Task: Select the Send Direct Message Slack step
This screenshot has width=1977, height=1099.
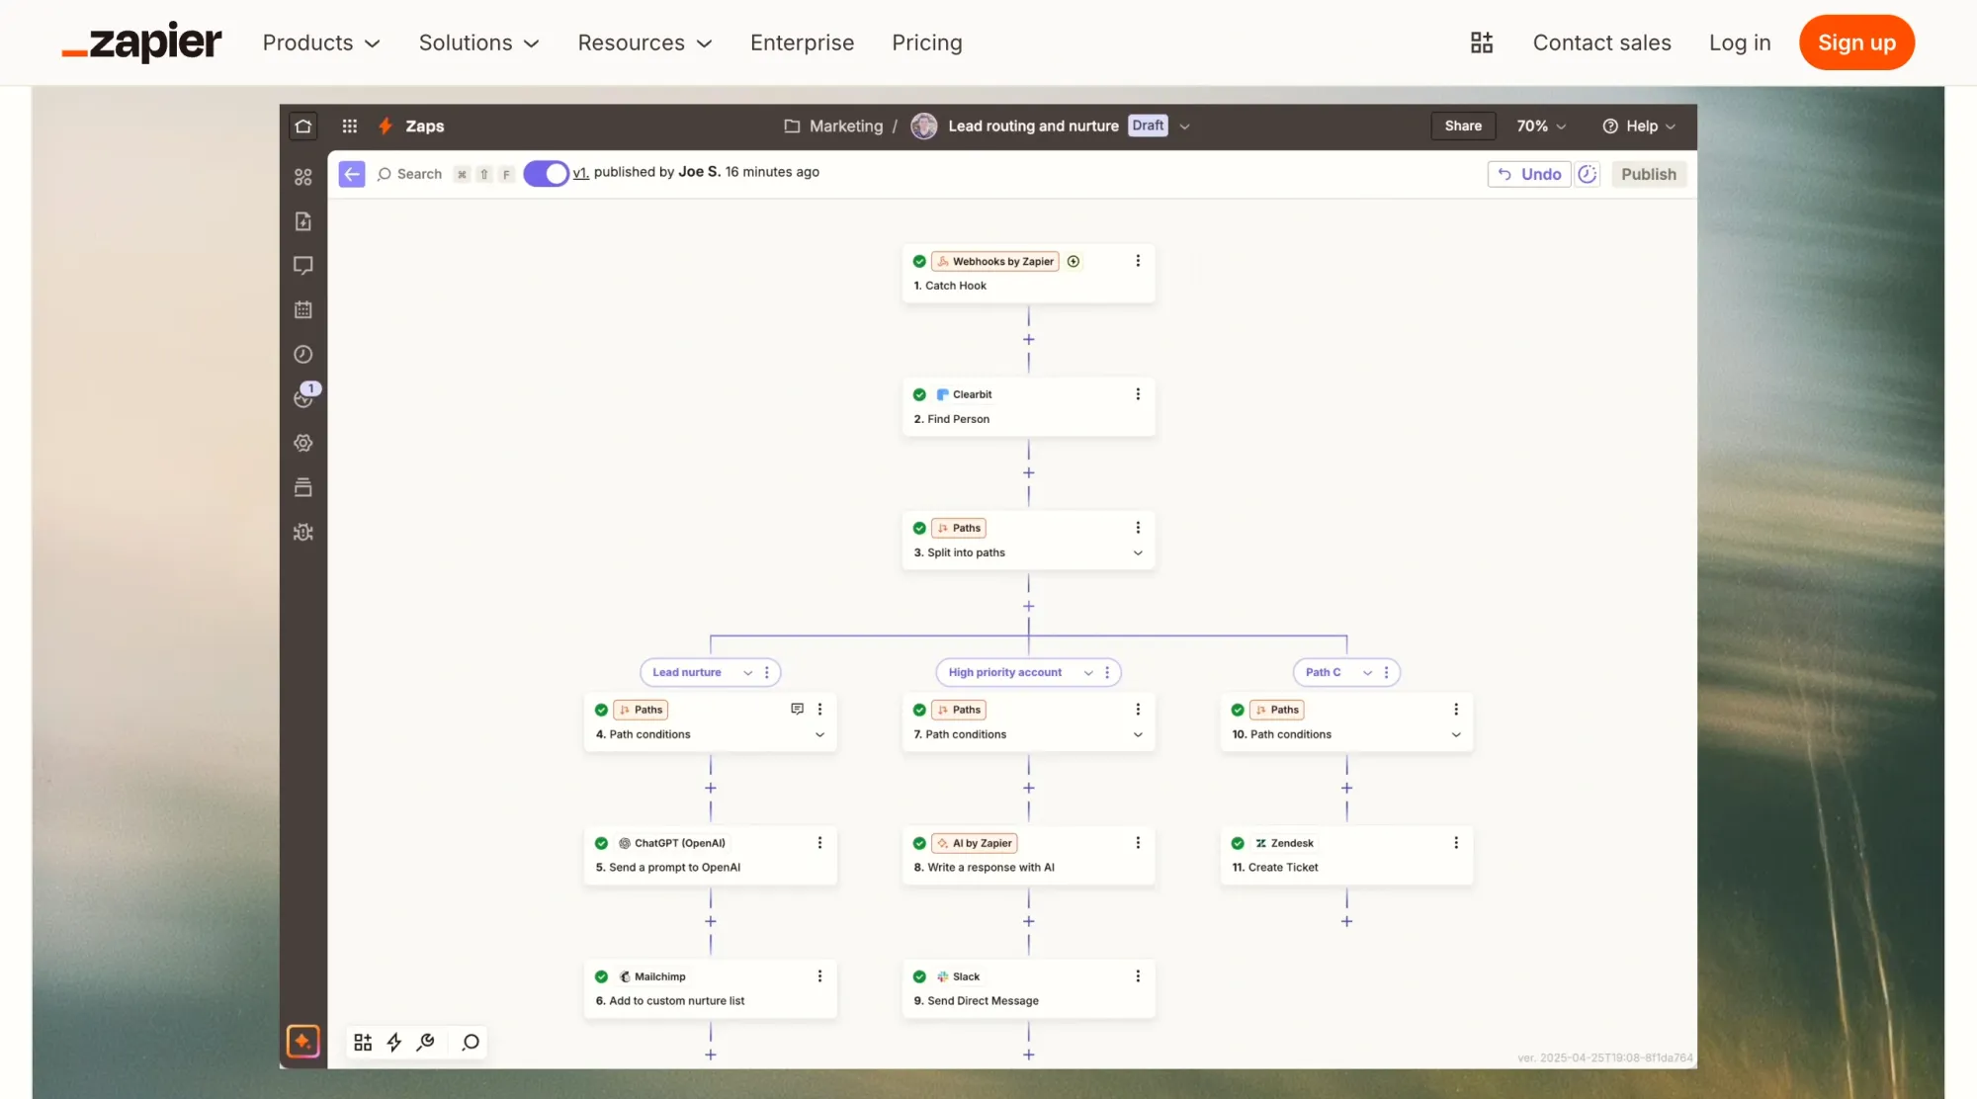Action: point(1028,988)
